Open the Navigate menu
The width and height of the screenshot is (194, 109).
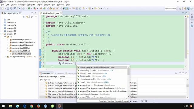31,5
